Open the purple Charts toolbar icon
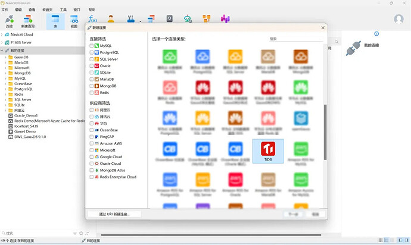This screenshot has height=245, width=411. click(225, 19)
